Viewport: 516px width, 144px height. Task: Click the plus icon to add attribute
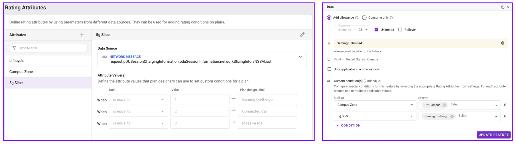pos(82,35)
